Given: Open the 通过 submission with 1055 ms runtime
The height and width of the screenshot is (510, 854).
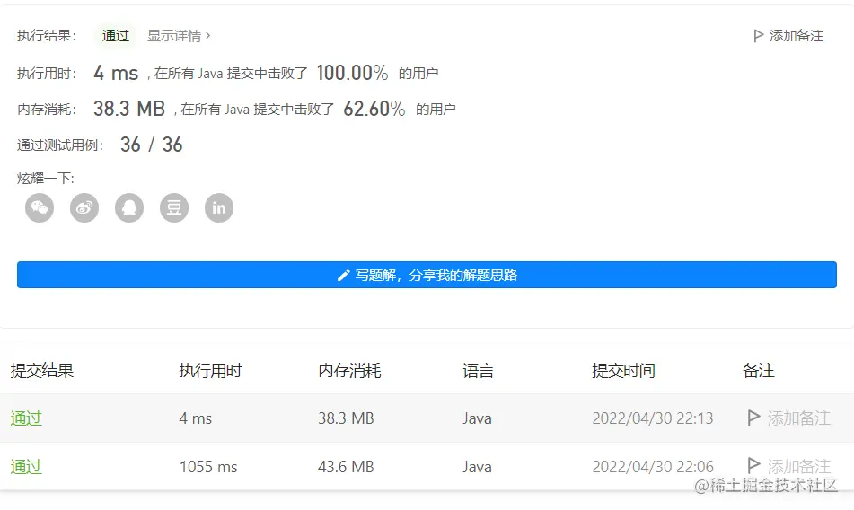Looking at the screenshot, I should coord(26,467).
